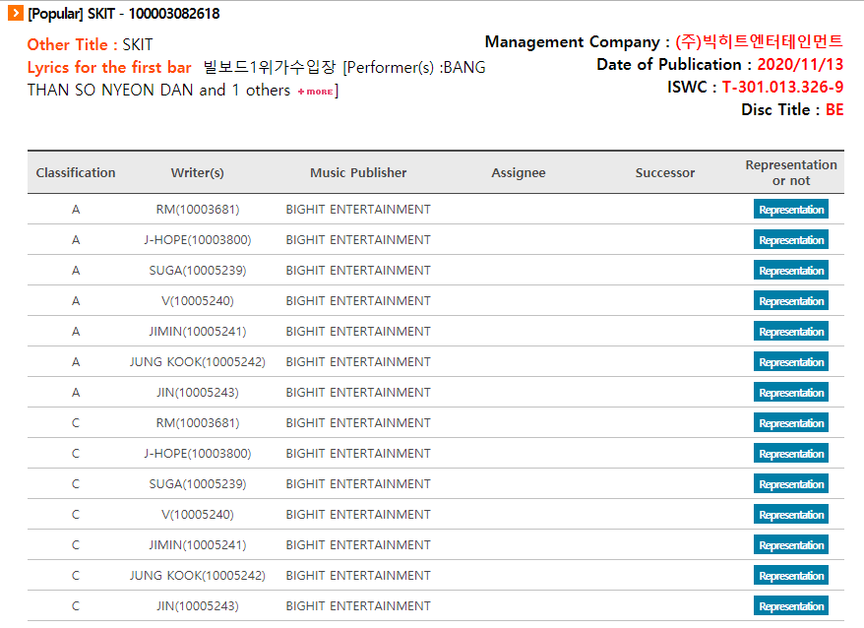Click writer V(10005240) in classification C row
The width and height of the screenshot is (864, 628).
click(x=197, y=515)
